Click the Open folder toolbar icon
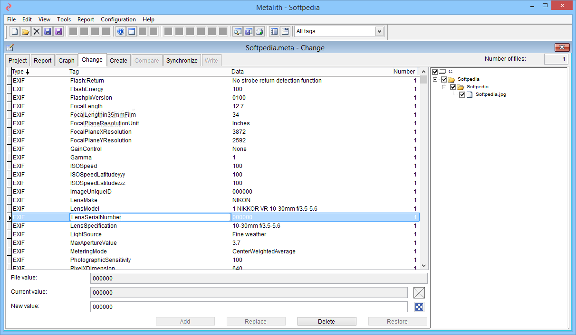Screen dimensions: 576x335 point(26,31)
